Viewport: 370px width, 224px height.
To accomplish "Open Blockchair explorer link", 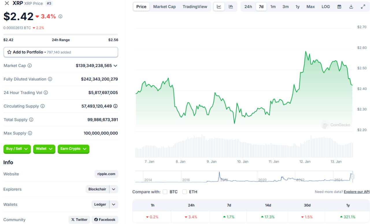I will 97,189.
